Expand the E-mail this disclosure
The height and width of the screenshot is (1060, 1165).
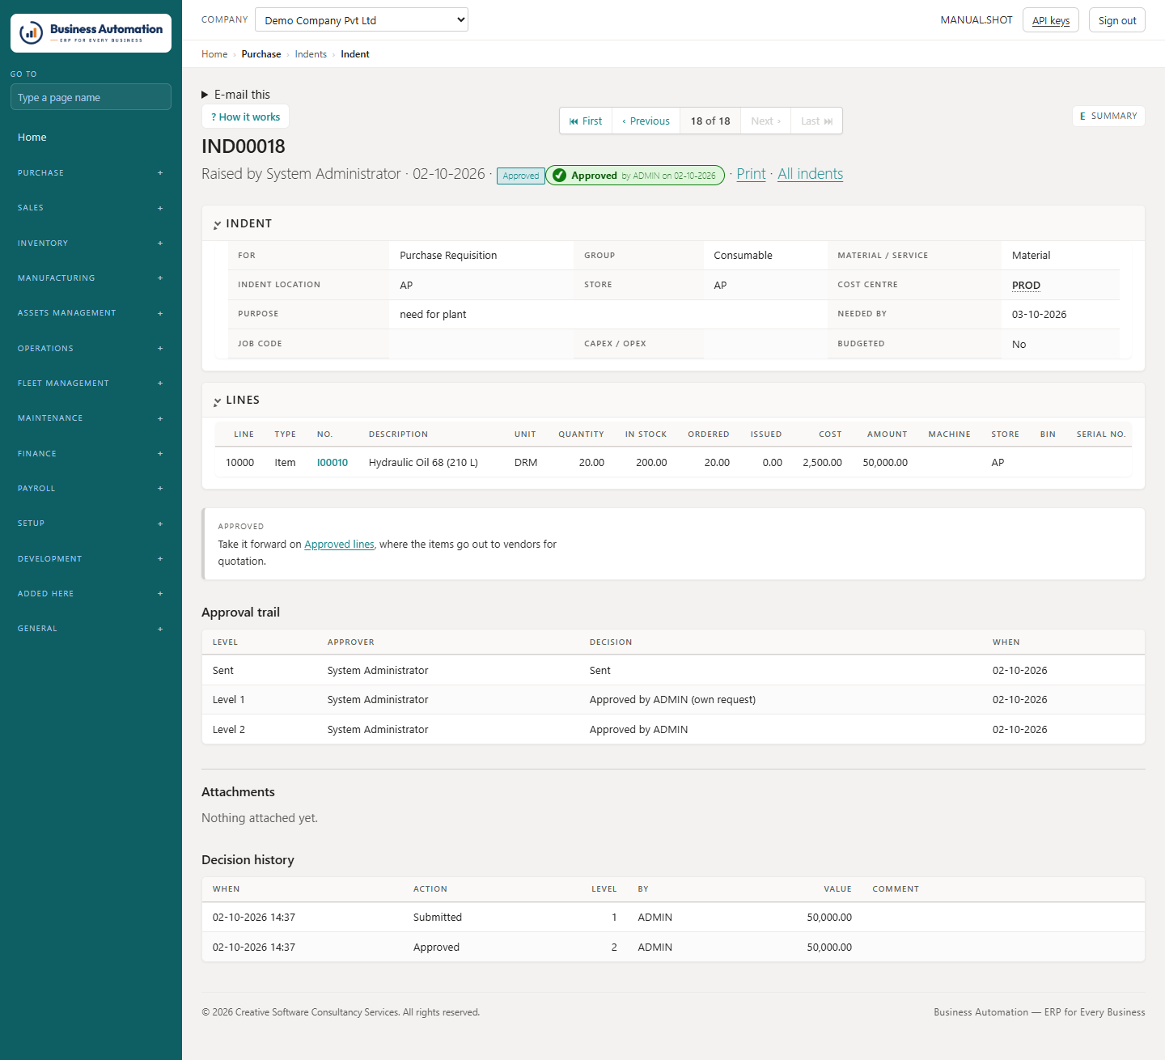click(236, 95)
